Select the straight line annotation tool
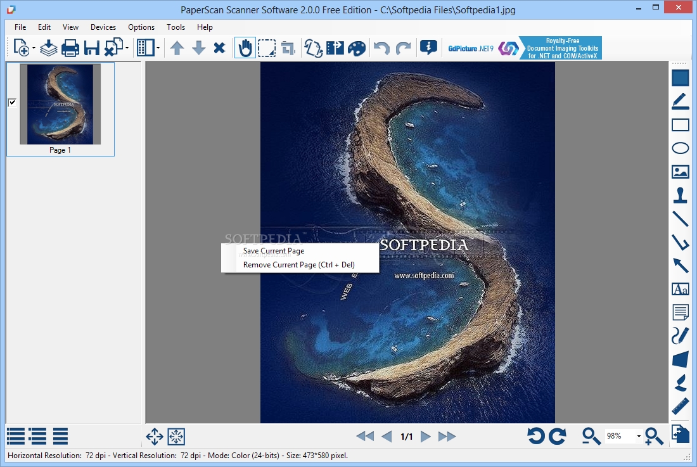The image size is (697, 467). [x=680, y=218]
